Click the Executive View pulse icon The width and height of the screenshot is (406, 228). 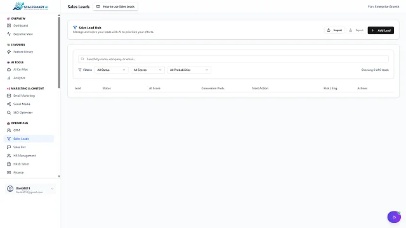[x=9, y=34]
